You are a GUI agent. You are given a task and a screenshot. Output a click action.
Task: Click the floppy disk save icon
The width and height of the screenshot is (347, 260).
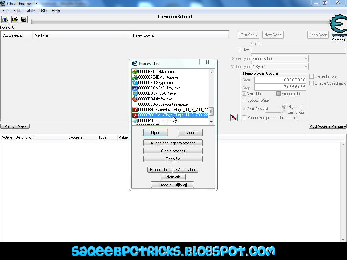[x=24, y=19]
